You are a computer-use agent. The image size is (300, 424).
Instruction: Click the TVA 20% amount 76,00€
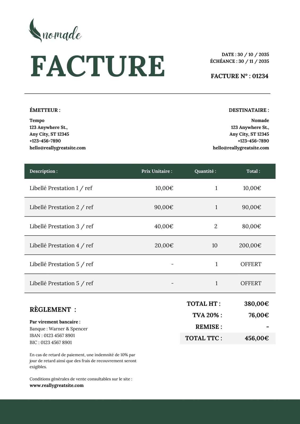pyautogui.click(x=259, y=315)
